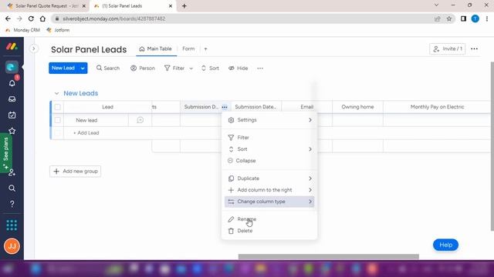
Task: Open board options three-dot menu
Action: [x=474, y=48]
